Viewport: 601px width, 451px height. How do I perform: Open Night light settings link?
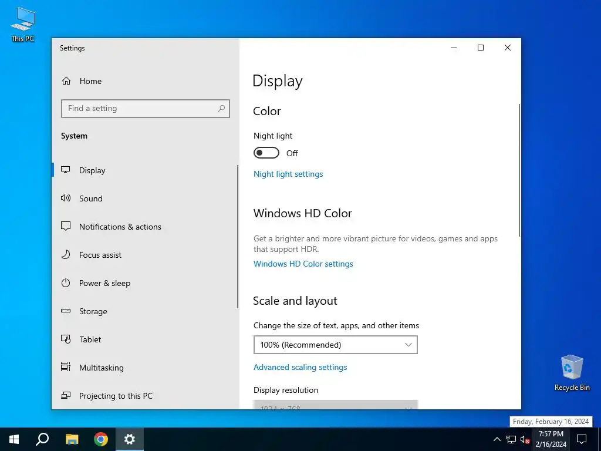(x=288, y=174)
